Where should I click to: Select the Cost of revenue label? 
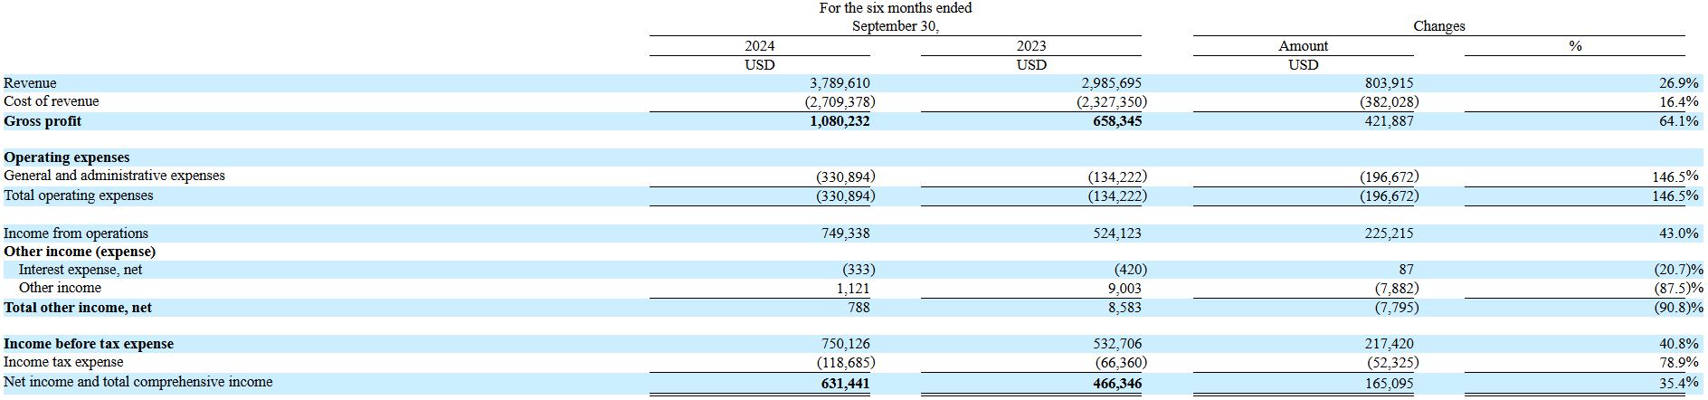click(x=52, y=101)
